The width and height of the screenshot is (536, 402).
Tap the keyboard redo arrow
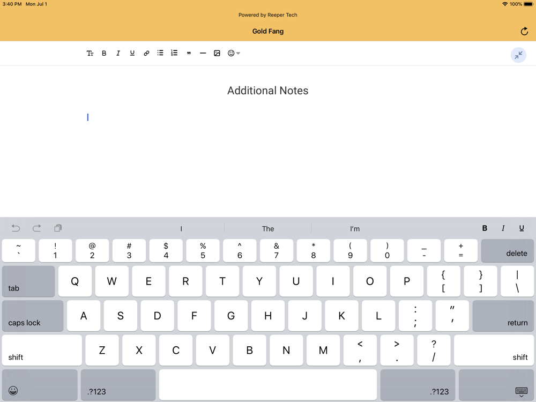pyautogui.click(x=36, y=228)
